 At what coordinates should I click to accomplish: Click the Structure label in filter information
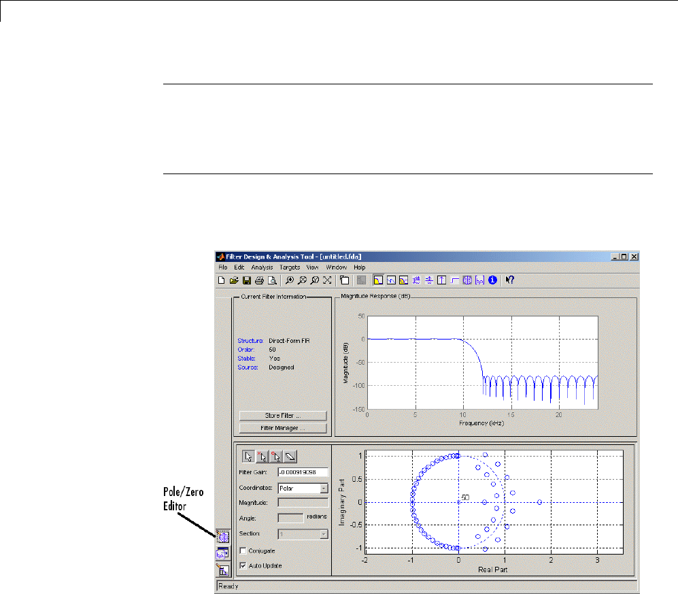(x=250, y=341)
